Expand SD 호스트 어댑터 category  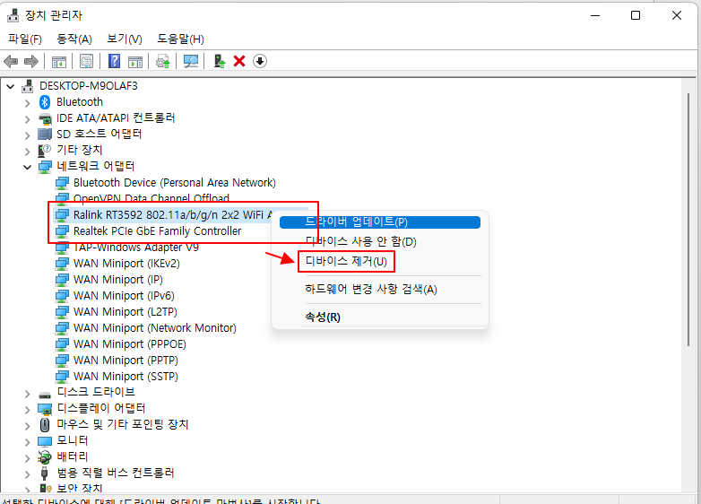click(27, 135)
